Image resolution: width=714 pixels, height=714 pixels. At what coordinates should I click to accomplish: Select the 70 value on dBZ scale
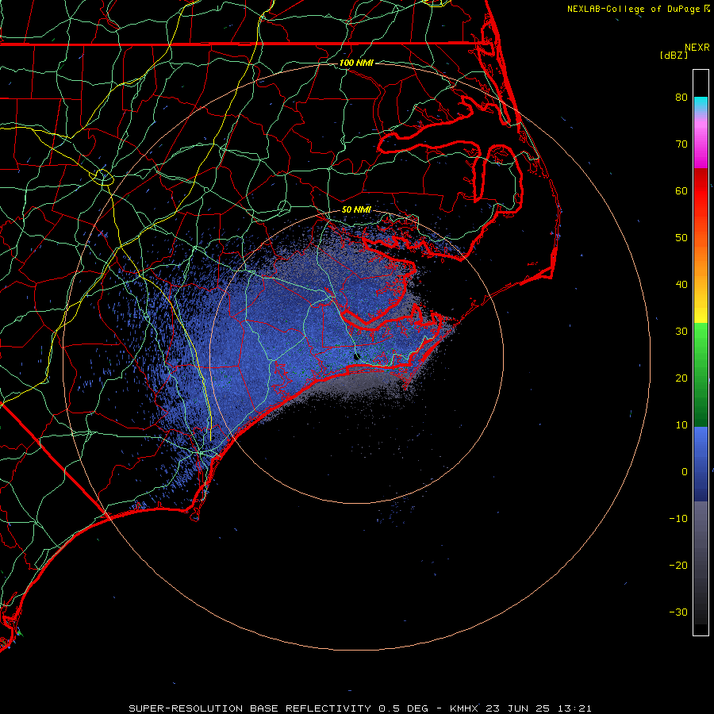681,144
